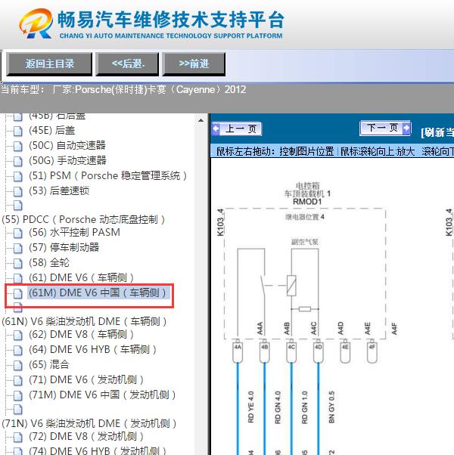Click the blank page icon above (71N) V6 柴油发动机

point(17,410)
